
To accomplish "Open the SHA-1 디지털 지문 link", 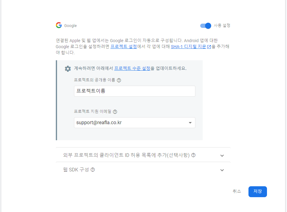I will tap(188, 47).
